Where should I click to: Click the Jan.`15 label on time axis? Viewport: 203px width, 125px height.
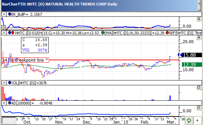(x=120, y=122)
